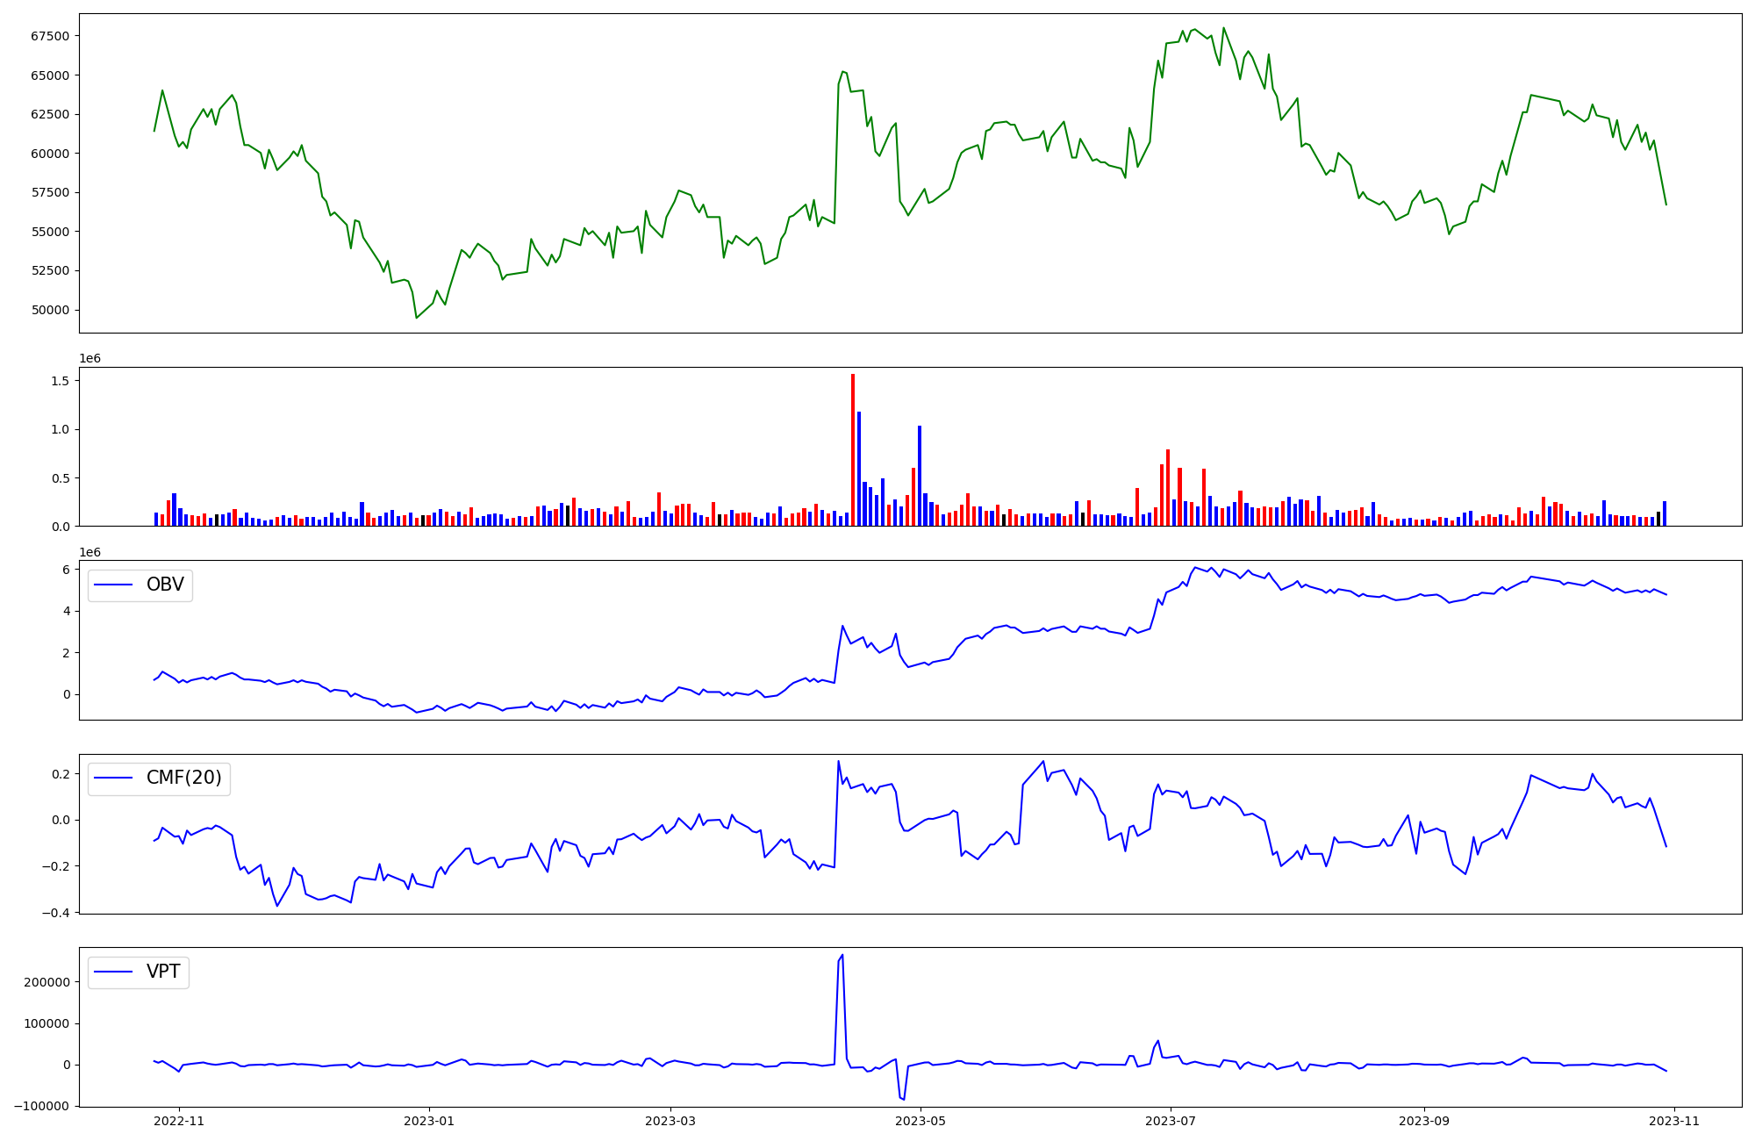Select the 2022-11 date tick label
1755x1141 pixels.
[179, 1121]
